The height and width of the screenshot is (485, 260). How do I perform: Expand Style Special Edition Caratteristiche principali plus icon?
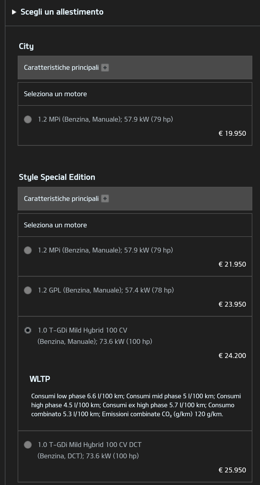tap(105, 199)
